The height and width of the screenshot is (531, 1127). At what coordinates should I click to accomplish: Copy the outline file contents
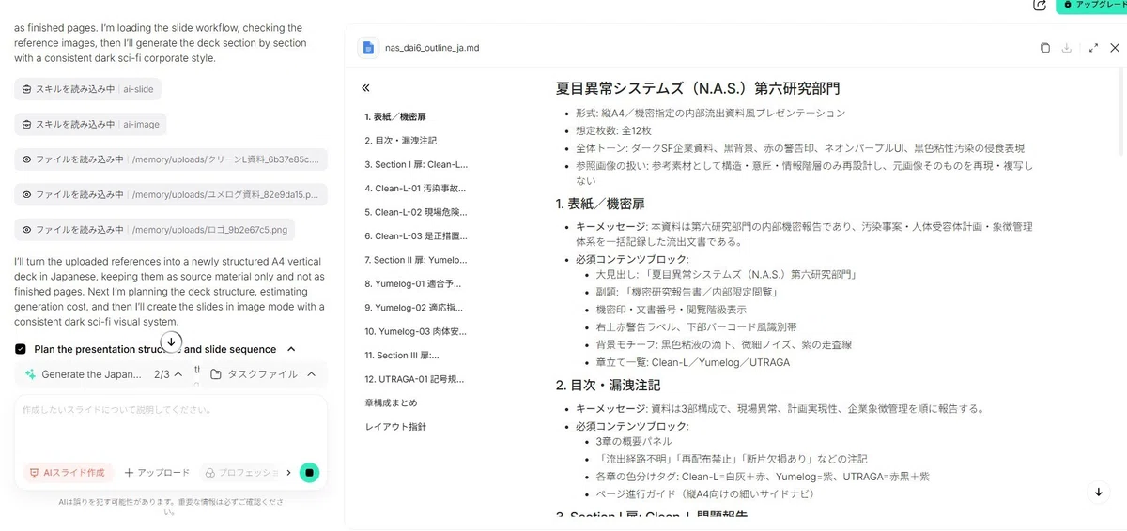(1045, 48)
